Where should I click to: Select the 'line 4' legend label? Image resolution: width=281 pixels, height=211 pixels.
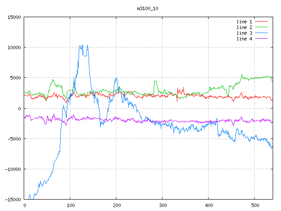pyautogui.click(x=244, y=39)
